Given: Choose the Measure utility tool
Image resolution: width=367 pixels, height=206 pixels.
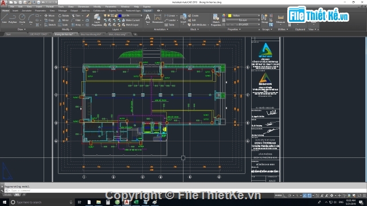Looking at the screenshot, I should (280, 19).
